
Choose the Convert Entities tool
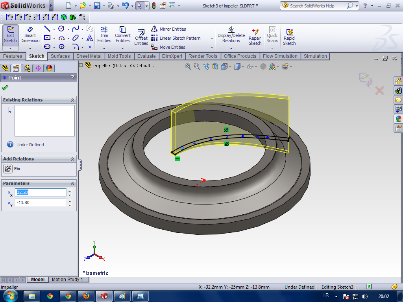coord(122,35)
